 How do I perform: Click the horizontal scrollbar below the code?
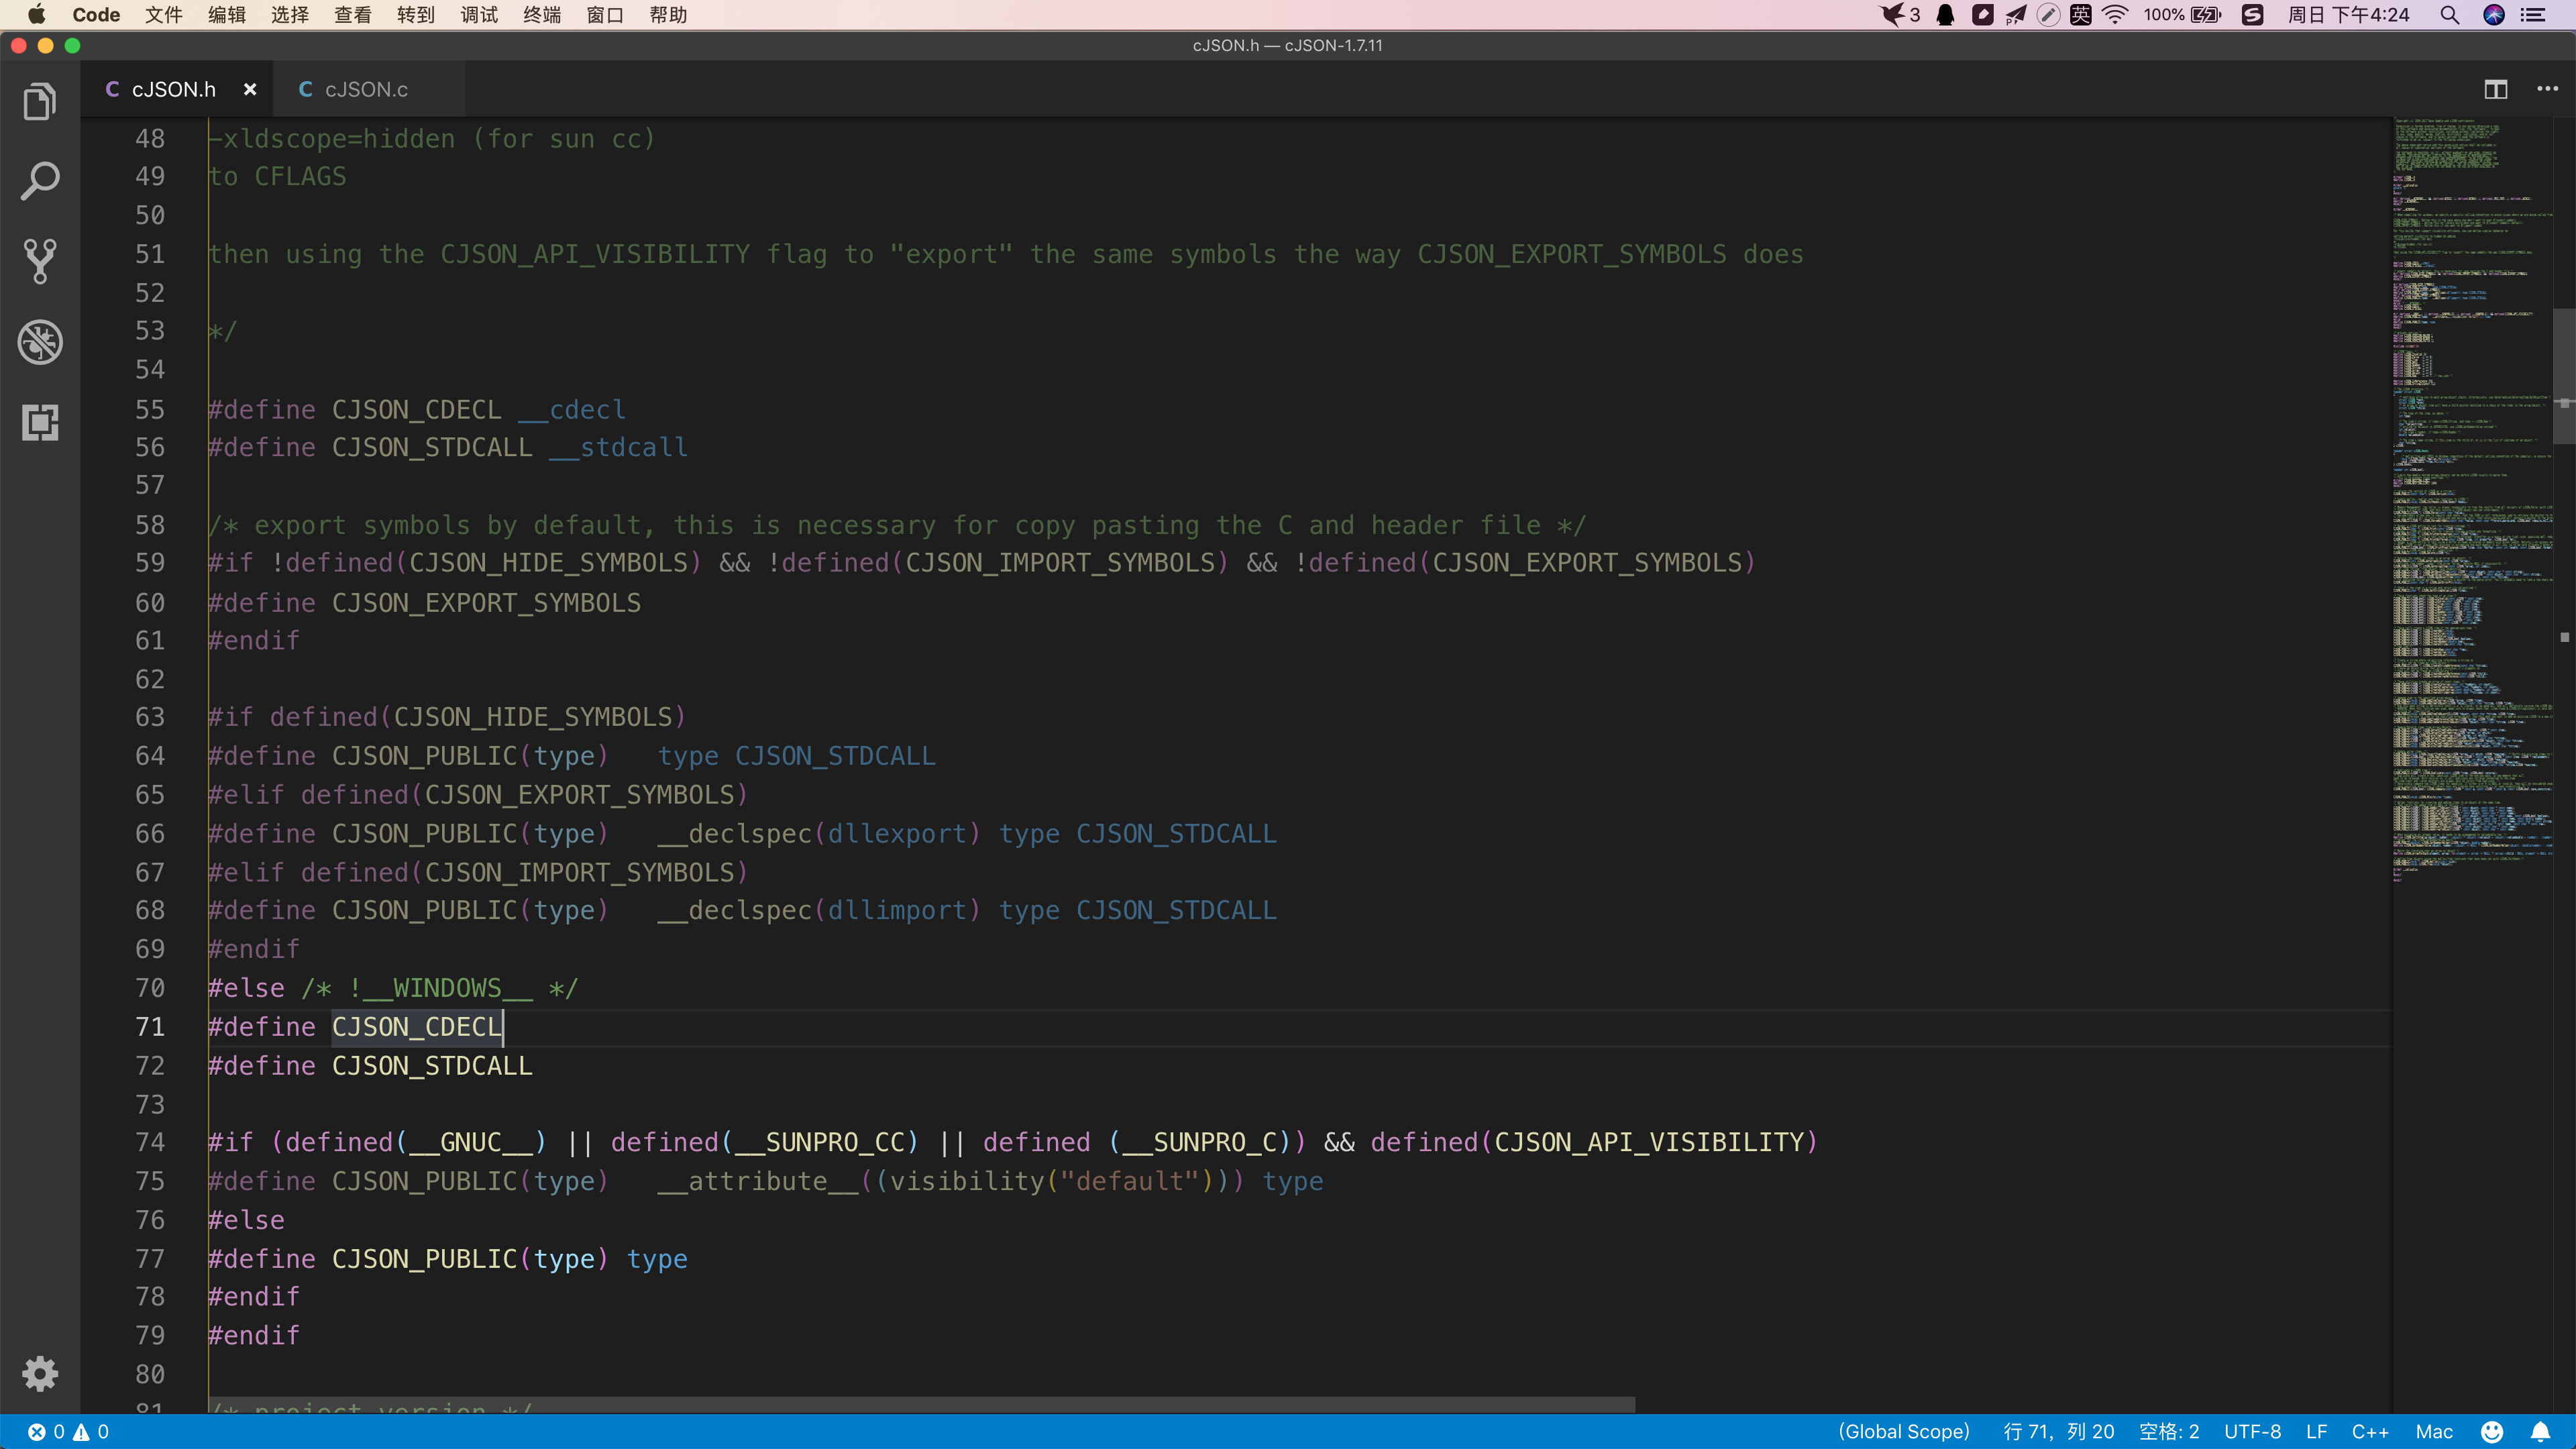coord(920,1405)
